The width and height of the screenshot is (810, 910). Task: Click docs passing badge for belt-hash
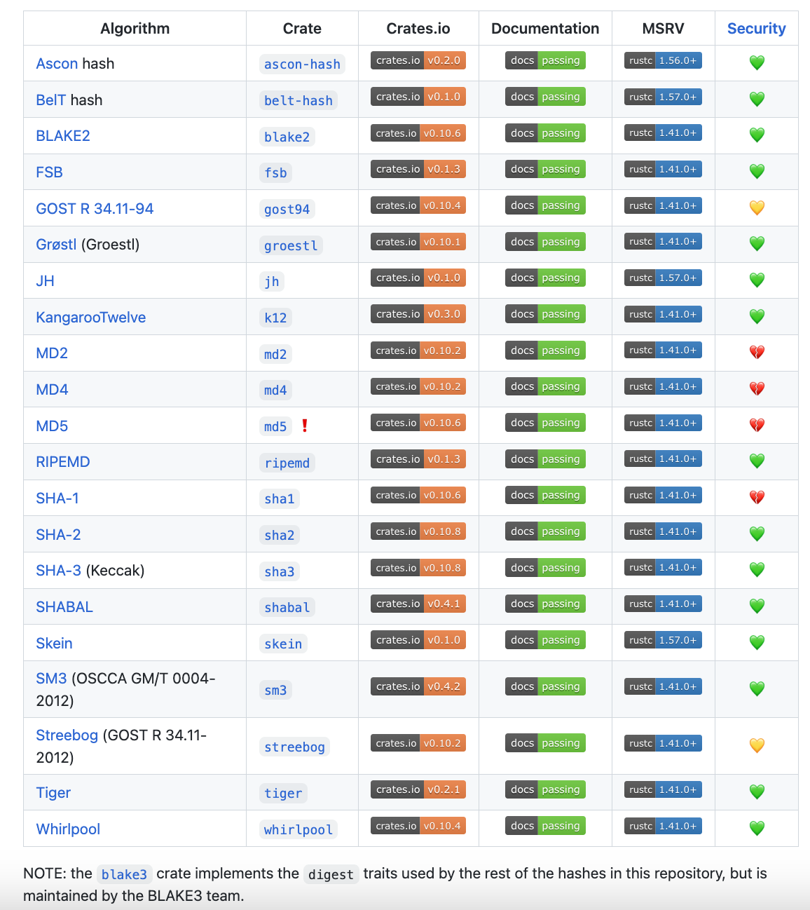point(545,97)
